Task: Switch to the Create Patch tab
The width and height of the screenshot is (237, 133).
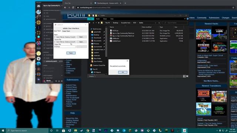Action: [66, 31]
